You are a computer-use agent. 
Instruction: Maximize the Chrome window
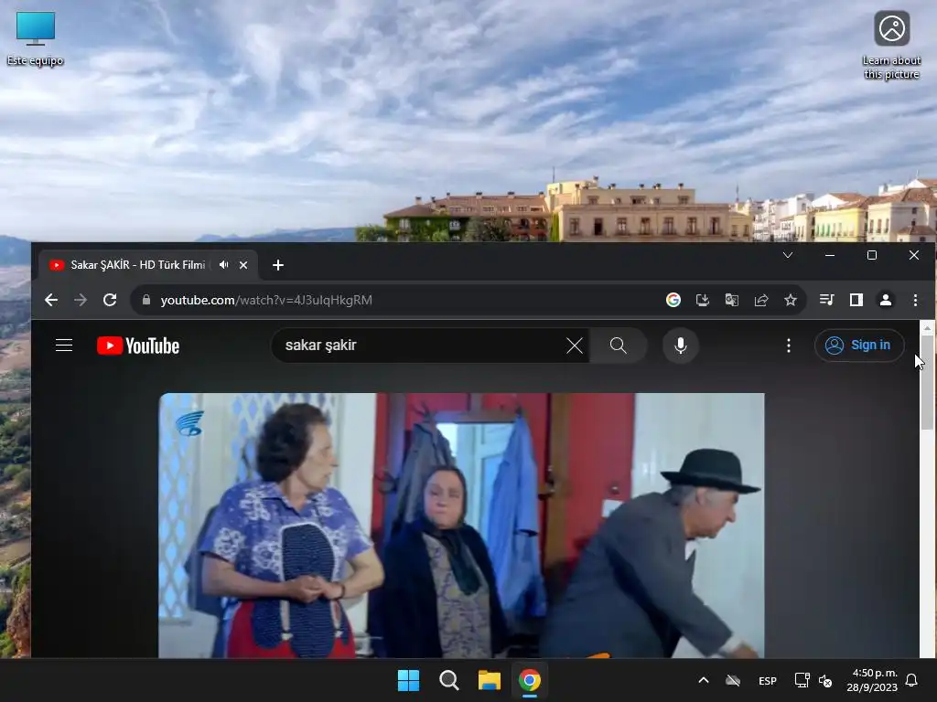click(x=872, y=255)
